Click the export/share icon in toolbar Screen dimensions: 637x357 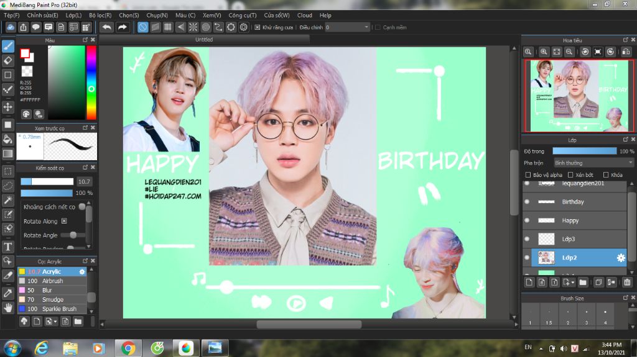23,27
